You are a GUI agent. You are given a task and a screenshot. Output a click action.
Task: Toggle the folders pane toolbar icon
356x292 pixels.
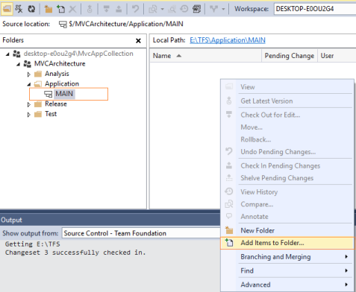(7, 9)
